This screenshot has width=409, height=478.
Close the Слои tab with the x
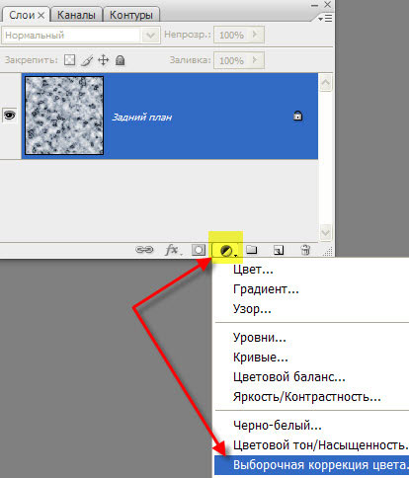(41, 15)
